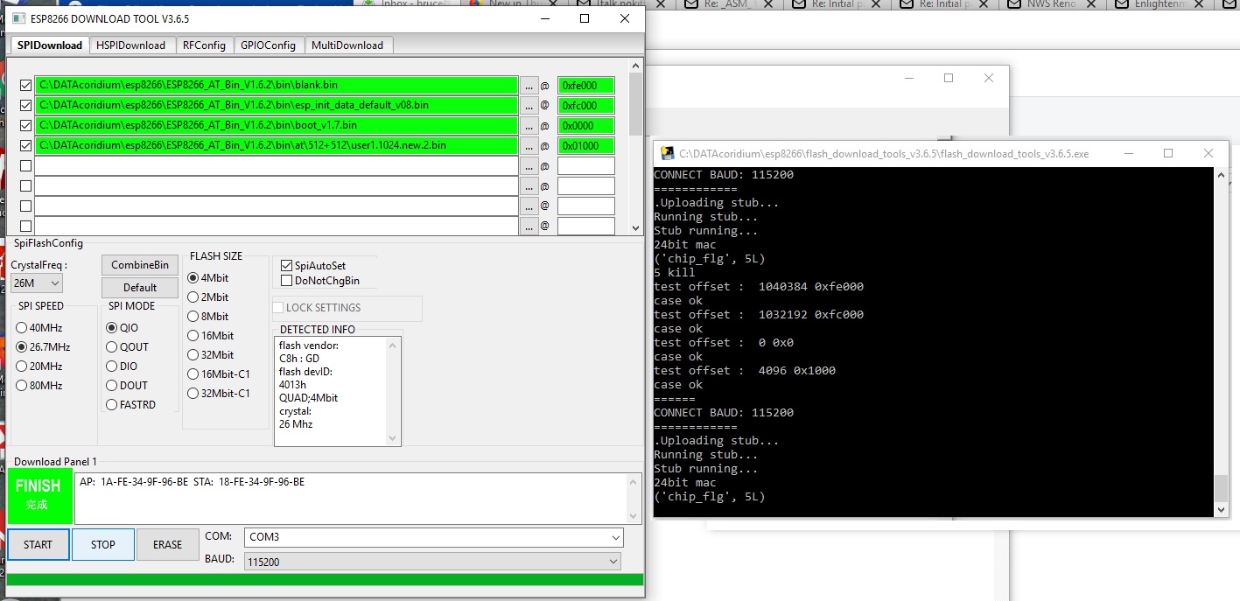Click the console window's title bar icon
Image resolution: width=1240 pixels, height=601 pixels.
tap(666, 153)
